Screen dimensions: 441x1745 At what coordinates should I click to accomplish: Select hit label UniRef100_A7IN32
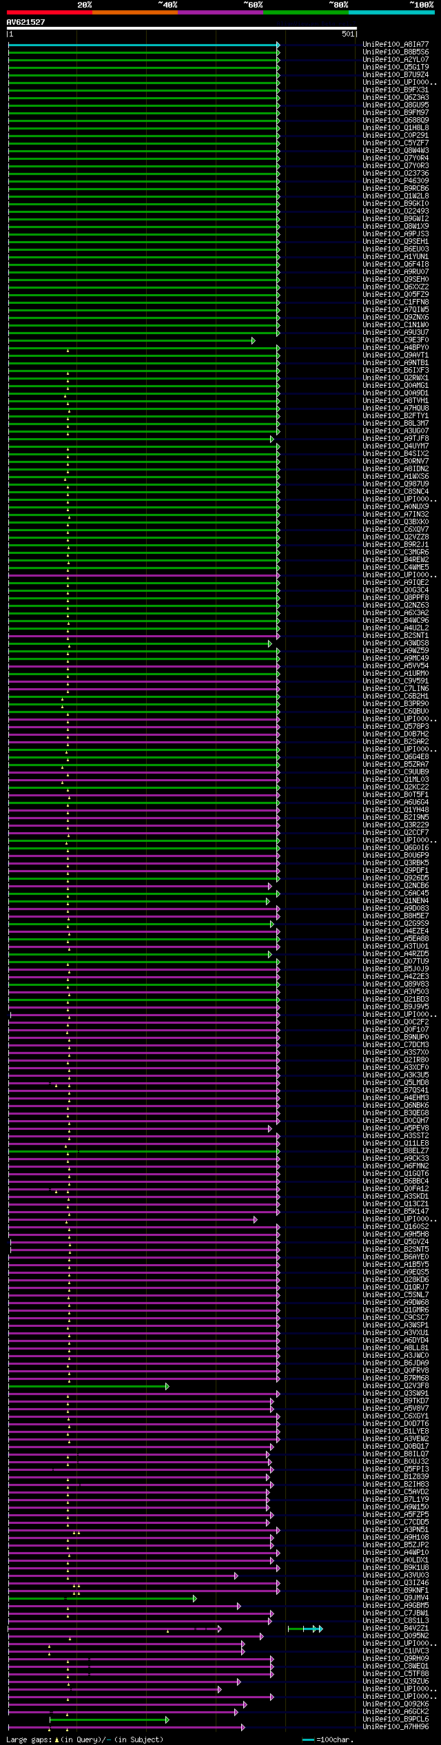click(396, 515)
